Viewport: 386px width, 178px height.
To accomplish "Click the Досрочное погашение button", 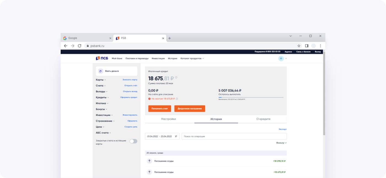I will click(x=190, y=109).
